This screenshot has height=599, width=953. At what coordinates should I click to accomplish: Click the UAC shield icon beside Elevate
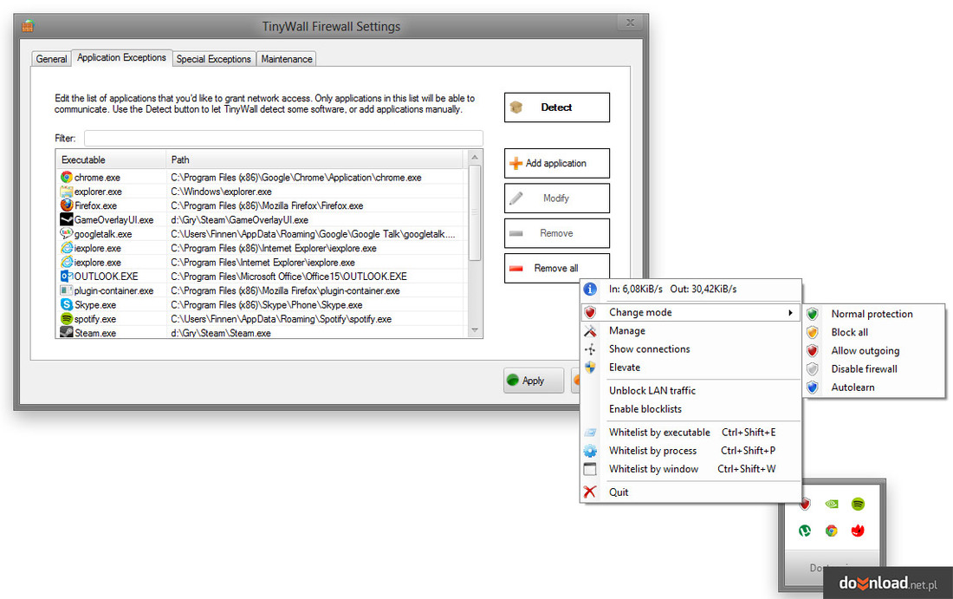(589, 368)
